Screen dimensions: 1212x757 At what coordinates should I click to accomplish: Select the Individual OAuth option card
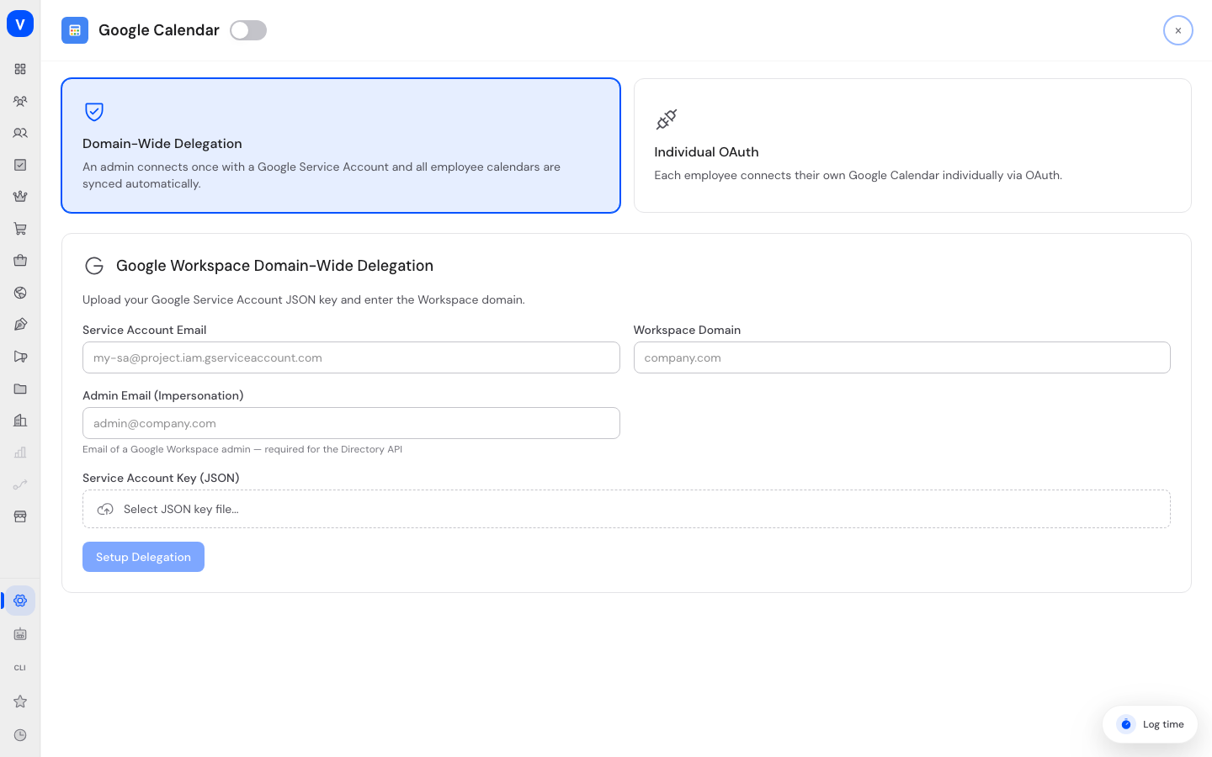click(x=912, y=146)
